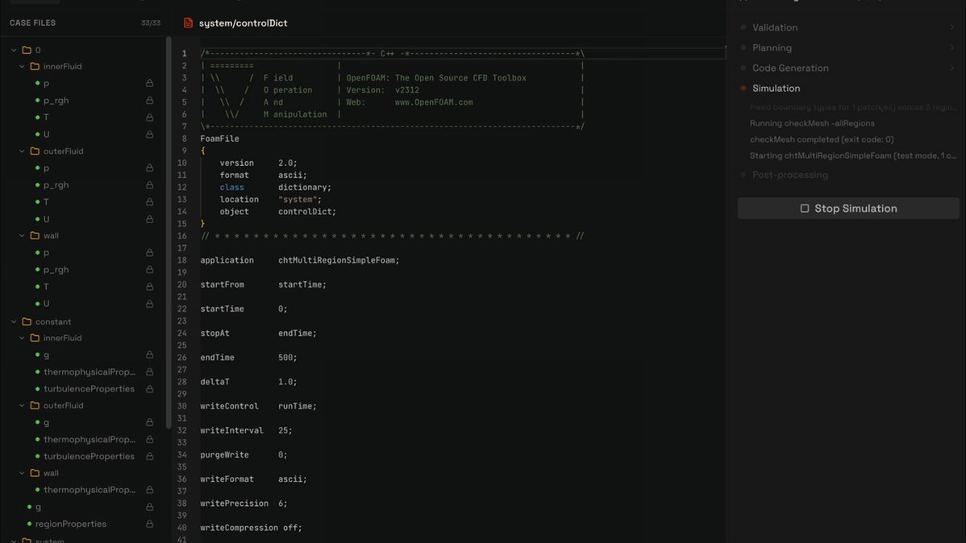Click lock icon for constant innerFluid g
The image size is (966, 543).
150,354
